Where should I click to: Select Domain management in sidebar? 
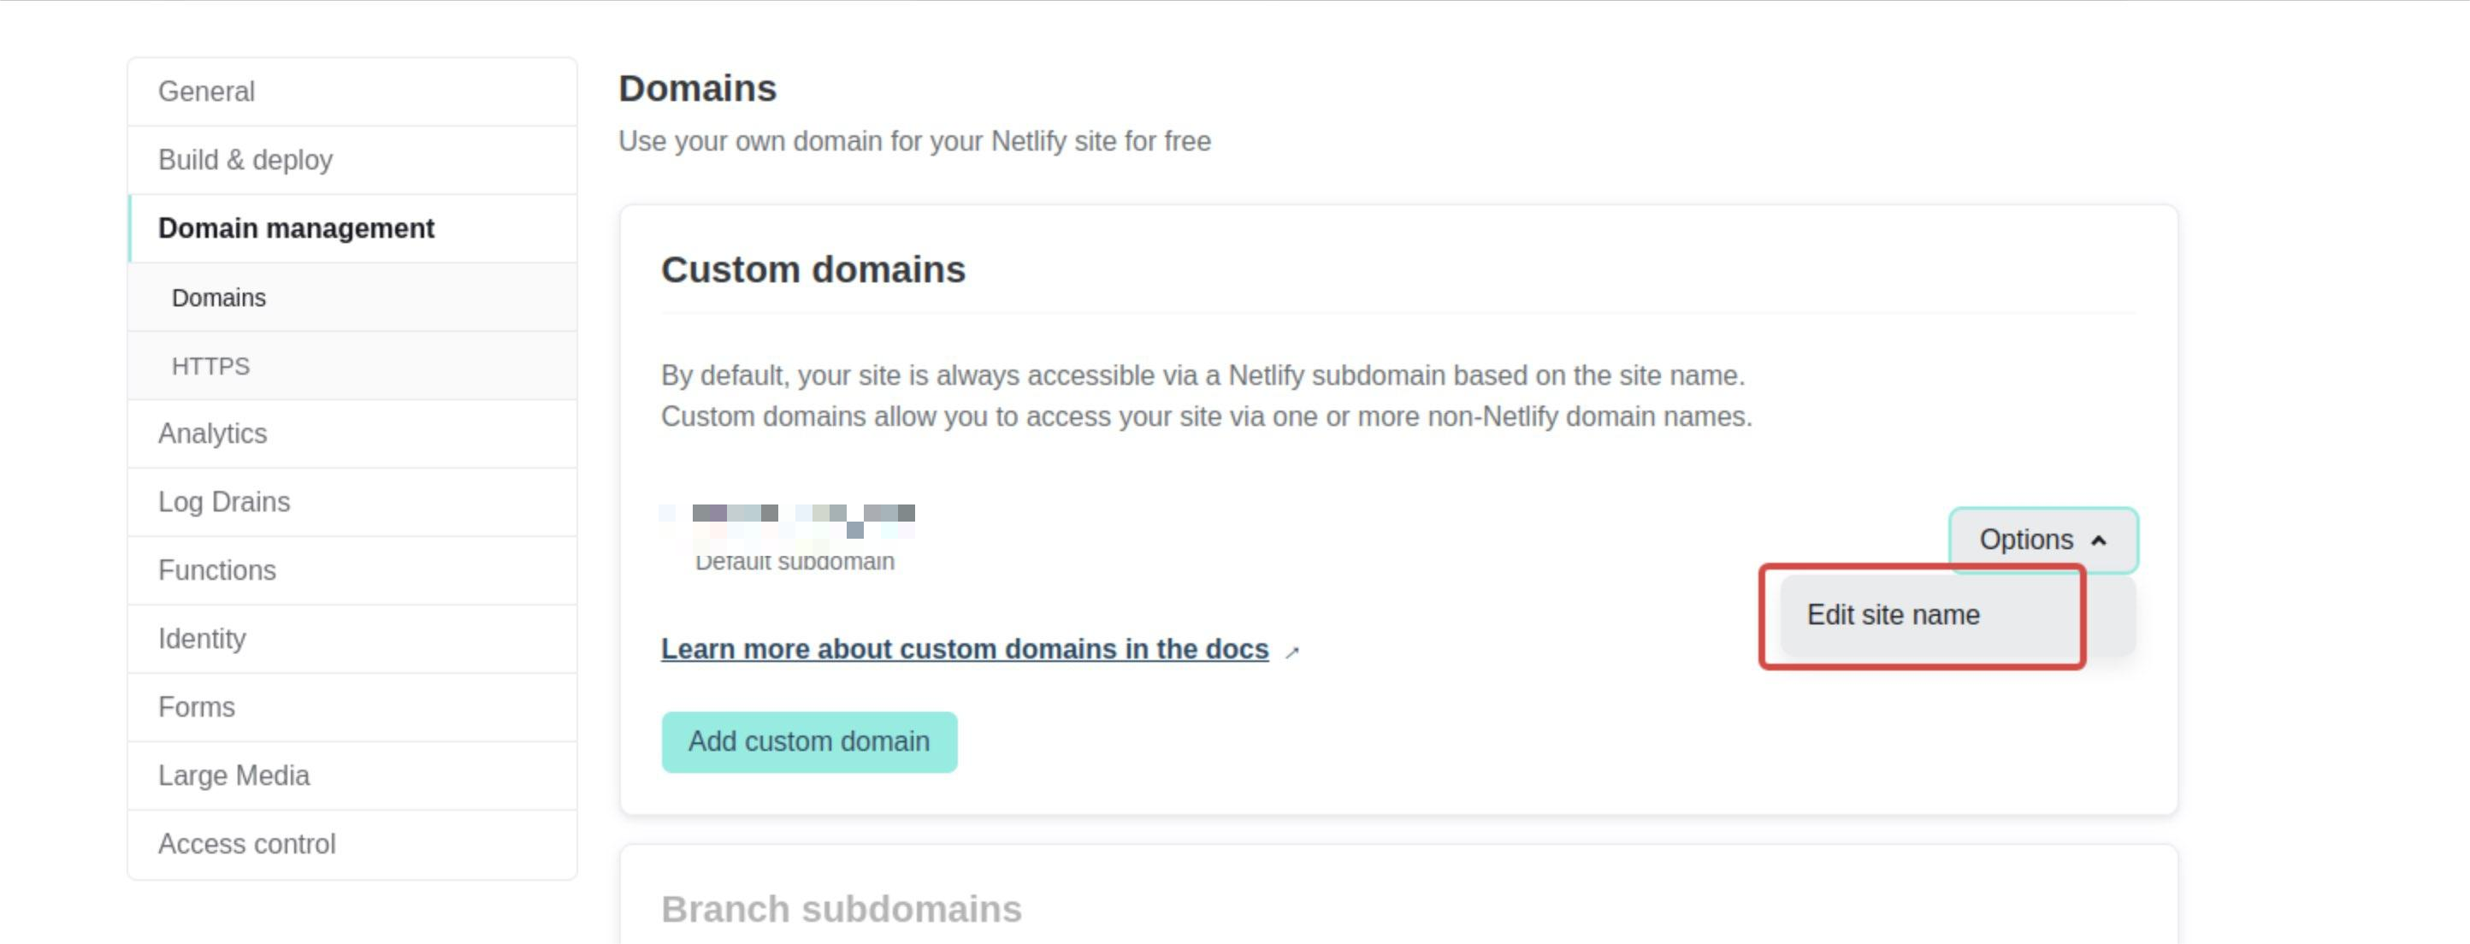pos(295,229)
